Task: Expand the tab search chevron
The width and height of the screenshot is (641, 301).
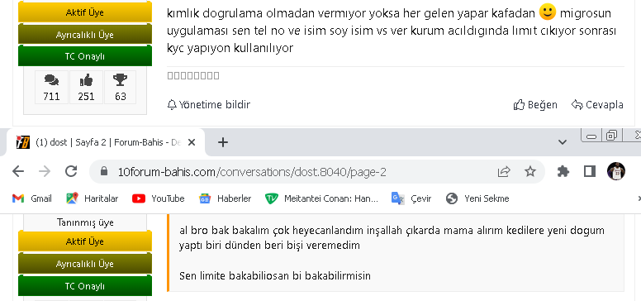Action: click(563, 142)
